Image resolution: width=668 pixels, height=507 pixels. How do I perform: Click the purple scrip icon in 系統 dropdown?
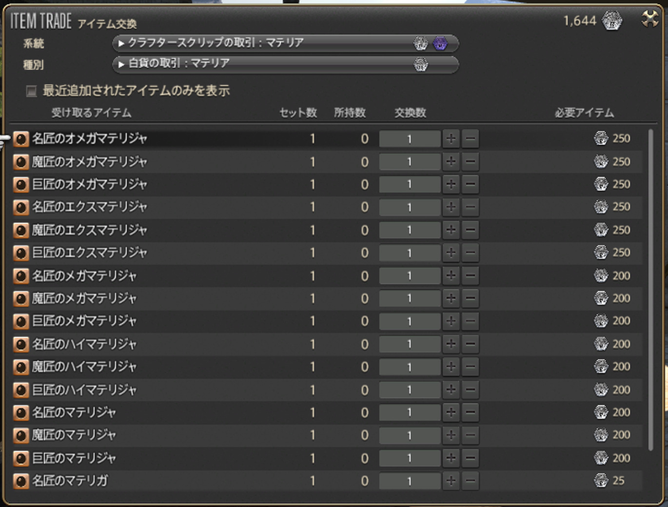pyautogui.click(x=440, y=44)
